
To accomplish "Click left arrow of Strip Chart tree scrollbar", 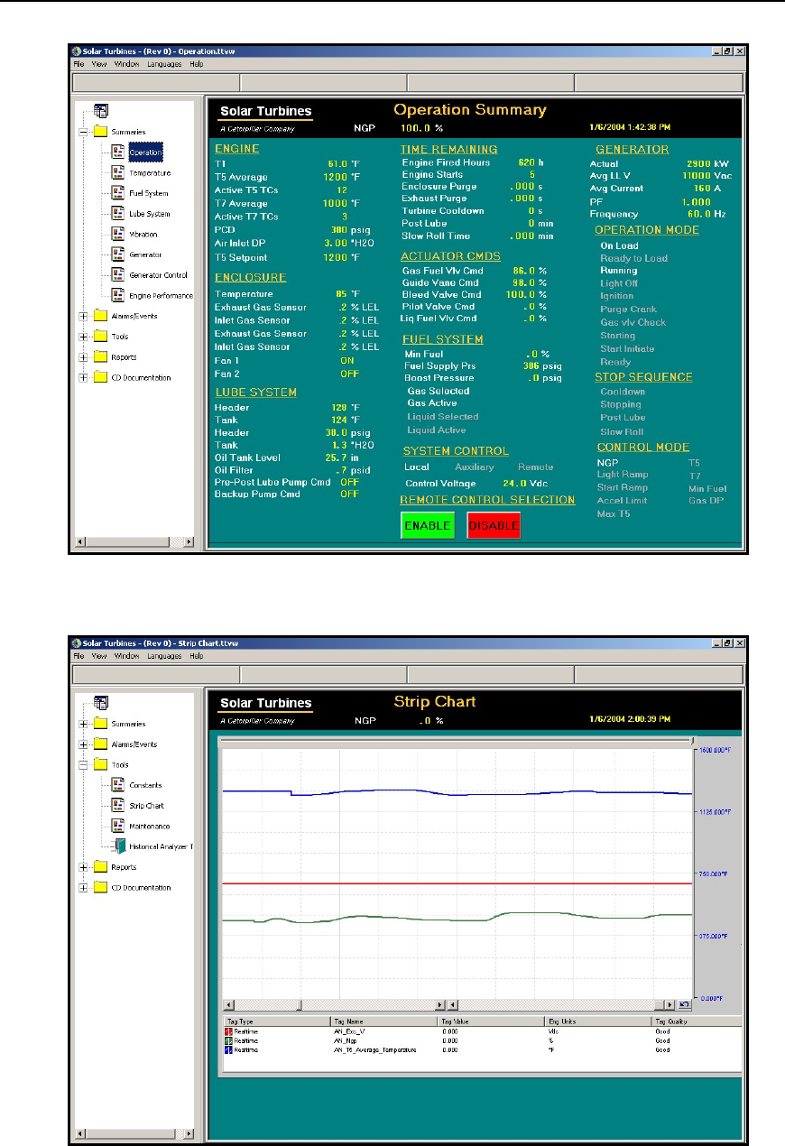I will pyautogui.click(x=81, y=1134).
